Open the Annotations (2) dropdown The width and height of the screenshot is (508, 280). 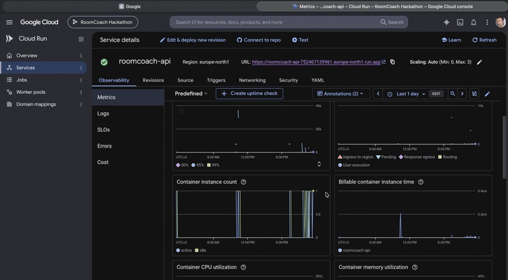pyautogui.click(x=340, y=94)
